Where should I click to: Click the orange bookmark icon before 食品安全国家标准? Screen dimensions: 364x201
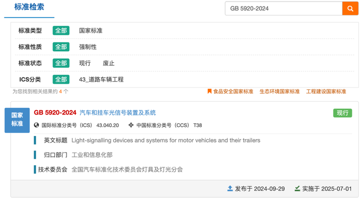pos(209,91)
